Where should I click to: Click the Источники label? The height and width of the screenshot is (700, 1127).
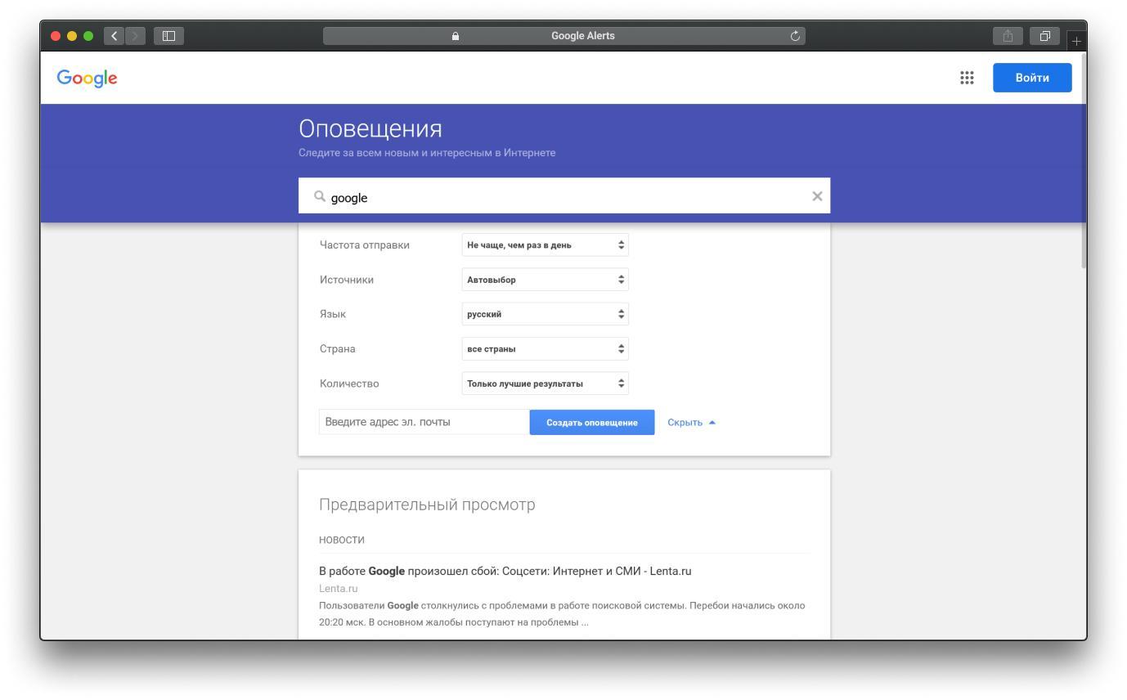347,280
